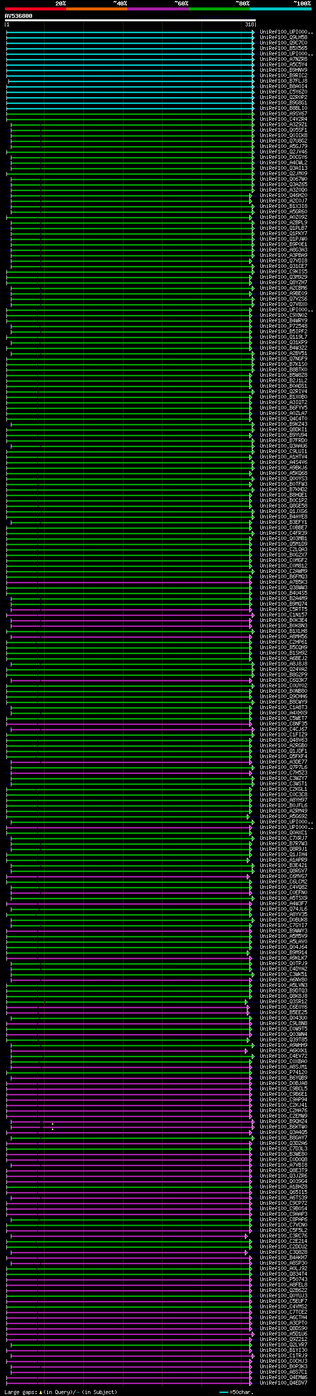Click the purple alignment bar for C6Q3K7
The width and height of the screenshot is (316, 1396).
coord(131,680)
